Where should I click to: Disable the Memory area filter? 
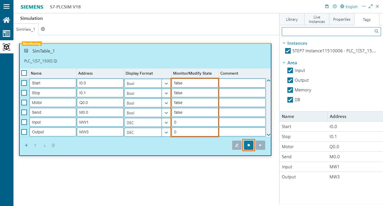pyautogui.click(x=290, y=90)
